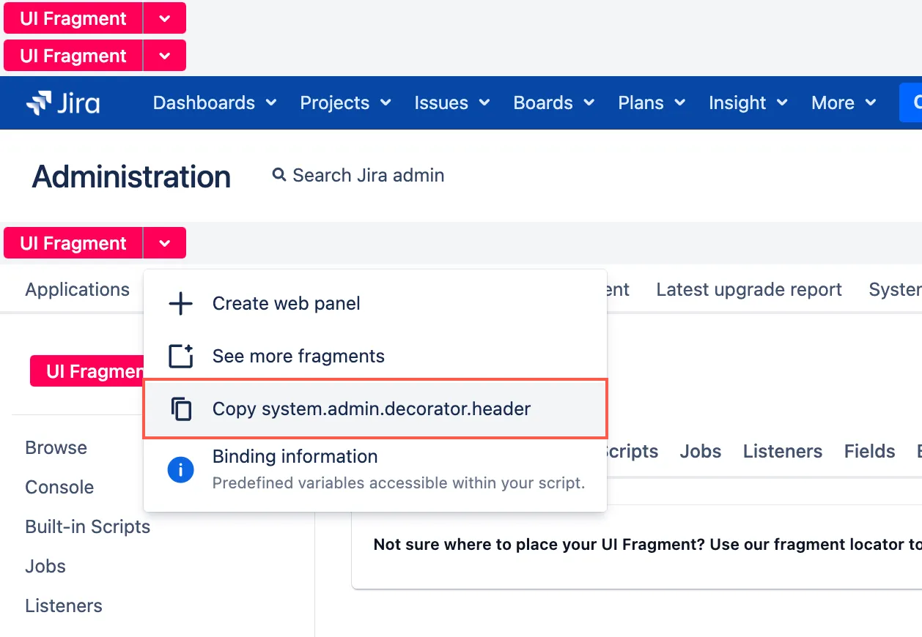Open the Projects dropdown menu
The width and height of the screenshot is (922, 637).
346,103
